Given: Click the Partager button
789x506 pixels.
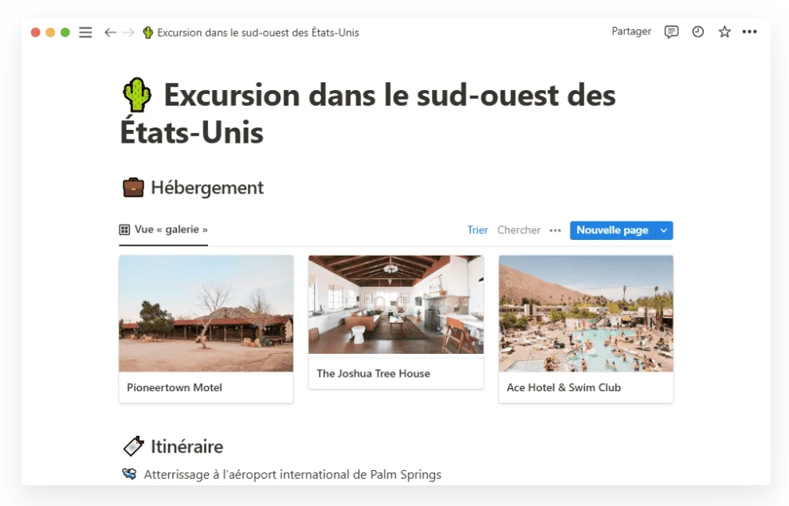Looking at the screenshot, I should (631, 31).
